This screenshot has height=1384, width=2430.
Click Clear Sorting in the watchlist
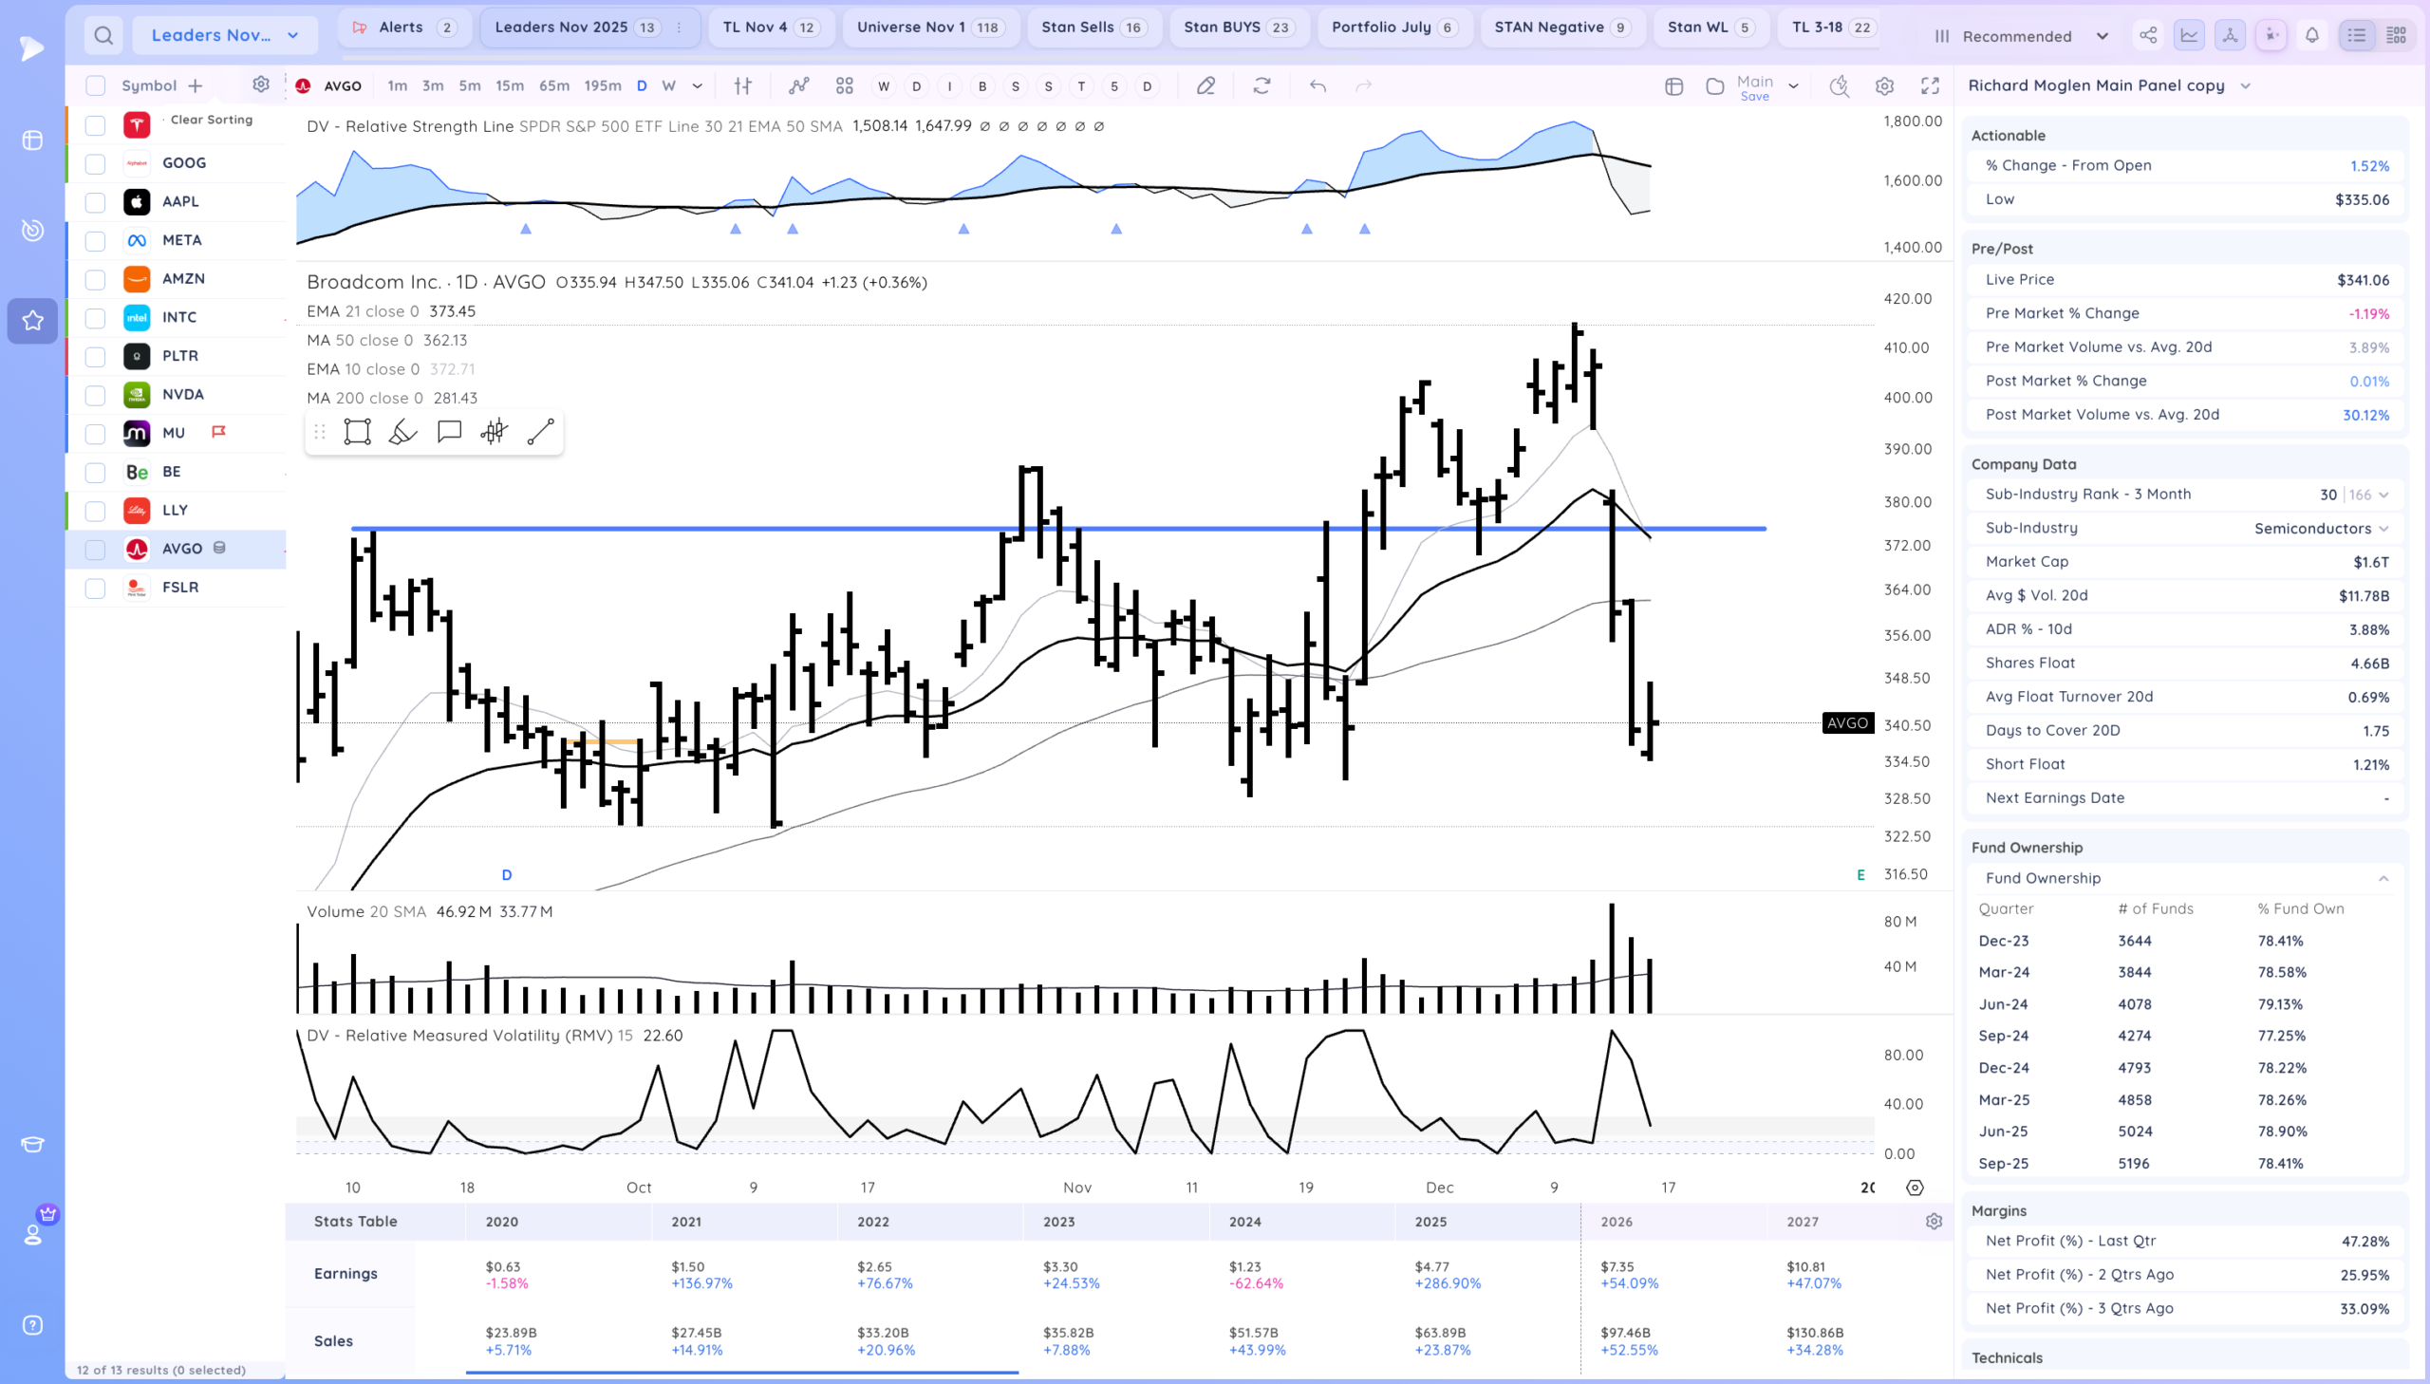211,120
